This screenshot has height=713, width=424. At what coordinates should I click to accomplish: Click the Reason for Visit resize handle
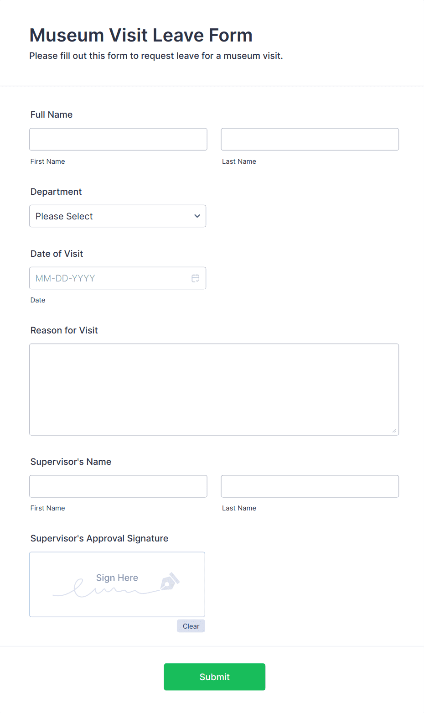394,430
